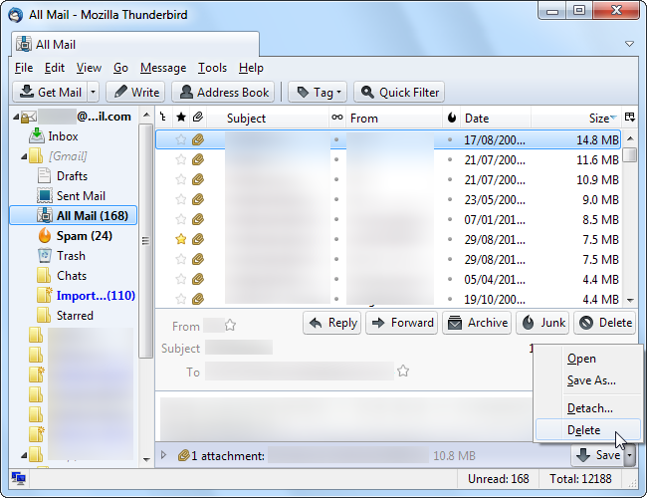Star the 10.9 MB message
The image size is (647, 498).
click(181, 179)
